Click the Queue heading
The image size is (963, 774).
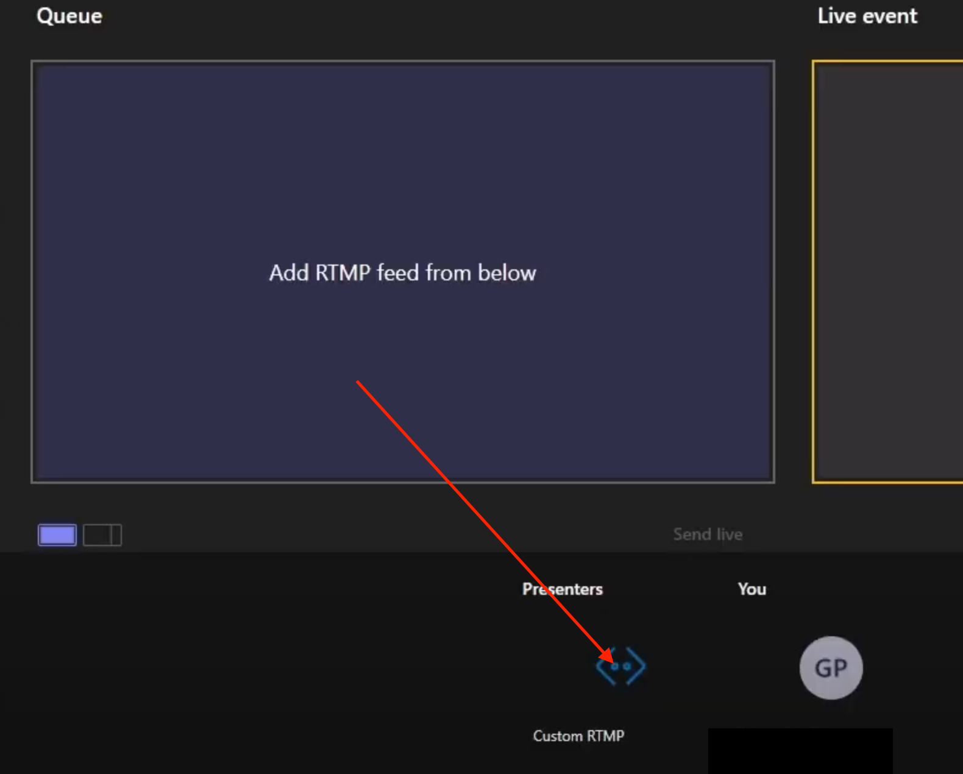coord(69,16)
